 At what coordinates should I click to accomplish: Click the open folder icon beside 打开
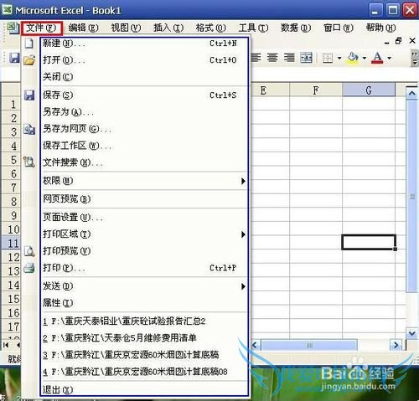[29, 60]
